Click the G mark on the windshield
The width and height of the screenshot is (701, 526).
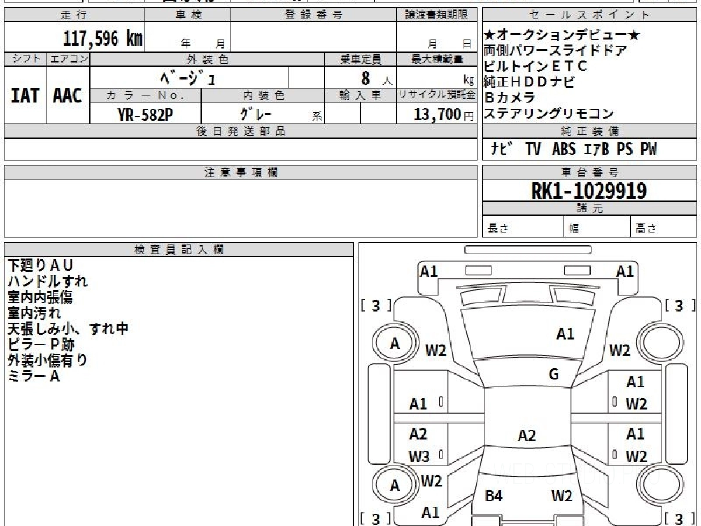554,375
